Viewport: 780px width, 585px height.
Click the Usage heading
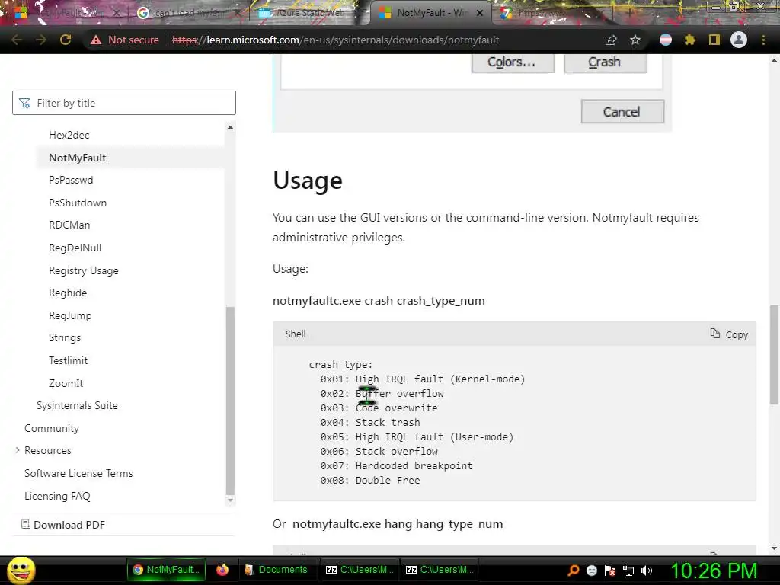click(308, 180)
